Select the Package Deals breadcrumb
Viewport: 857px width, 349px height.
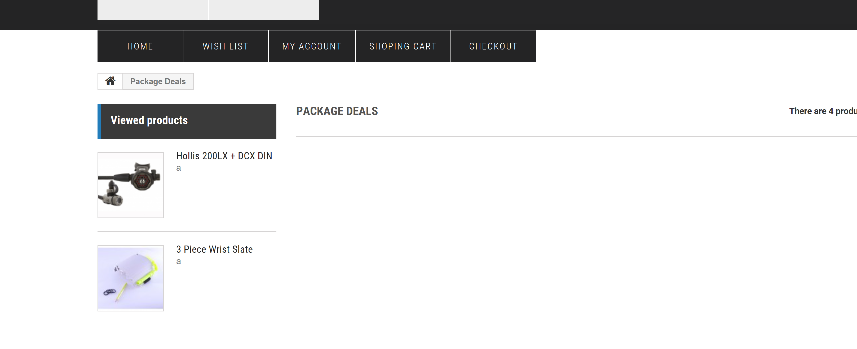(158, 81)
